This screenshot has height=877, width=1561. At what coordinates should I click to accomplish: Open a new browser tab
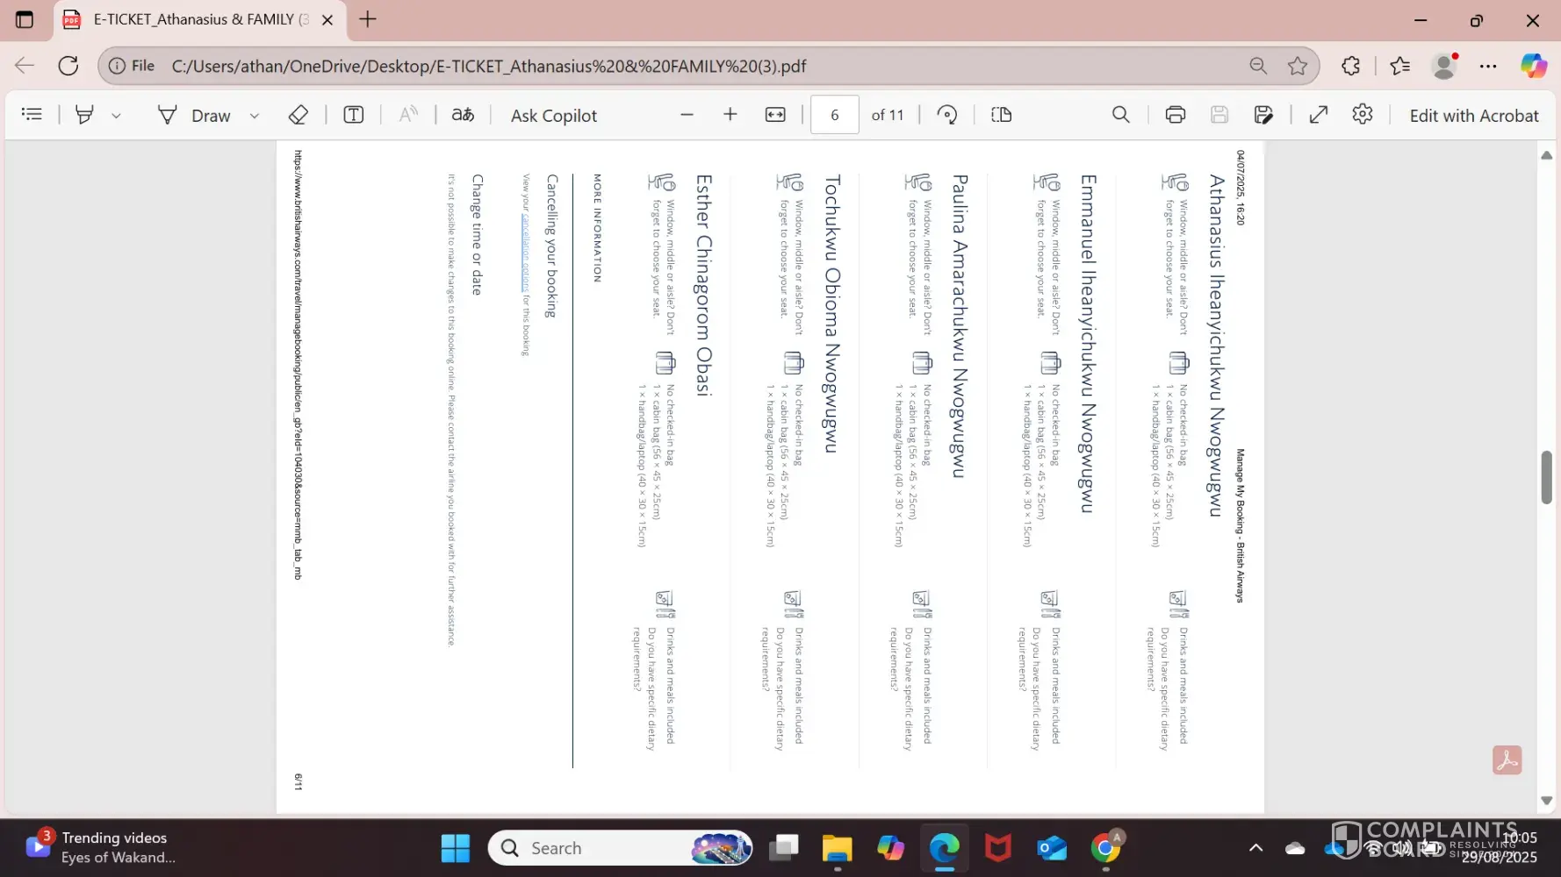pos(368,19)
